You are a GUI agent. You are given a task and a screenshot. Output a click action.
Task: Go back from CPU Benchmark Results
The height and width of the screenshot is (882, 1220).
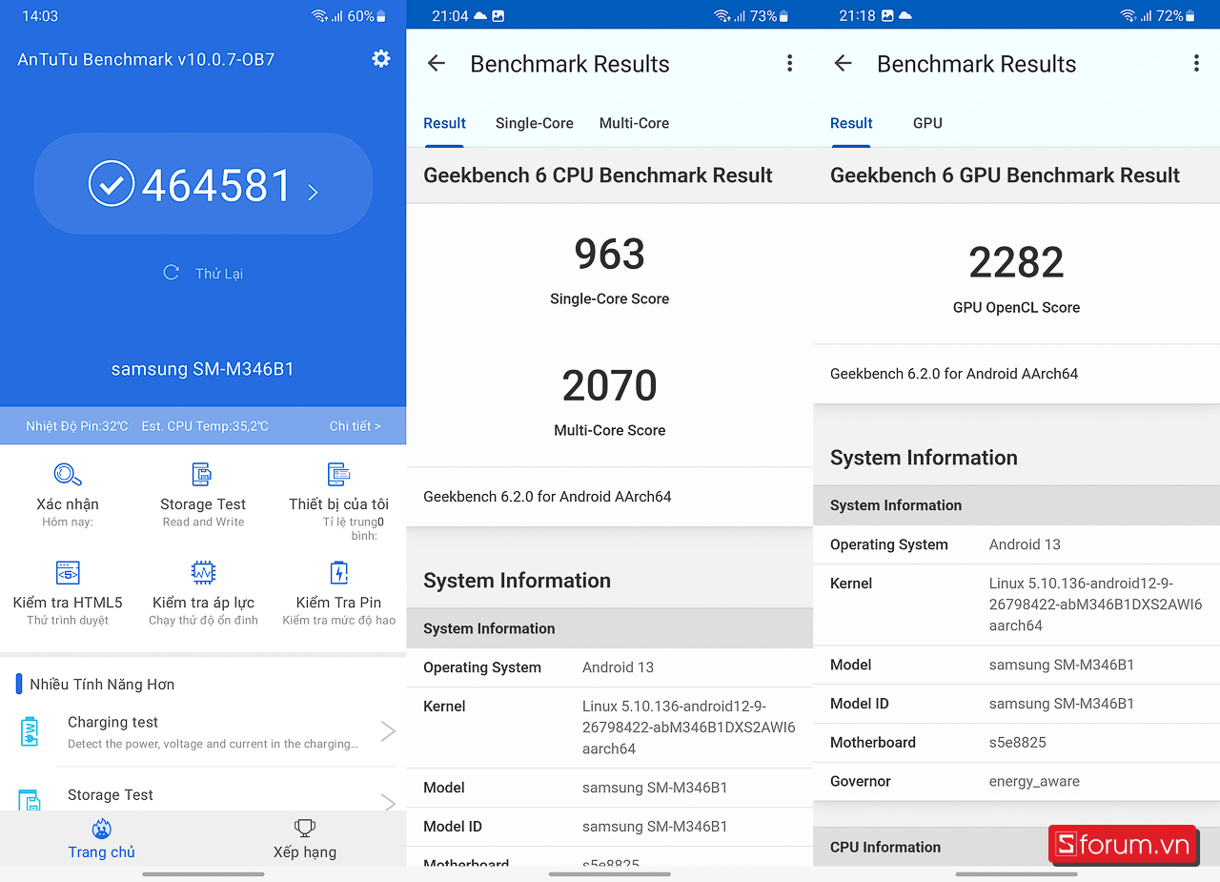click(x=437, y=64)
